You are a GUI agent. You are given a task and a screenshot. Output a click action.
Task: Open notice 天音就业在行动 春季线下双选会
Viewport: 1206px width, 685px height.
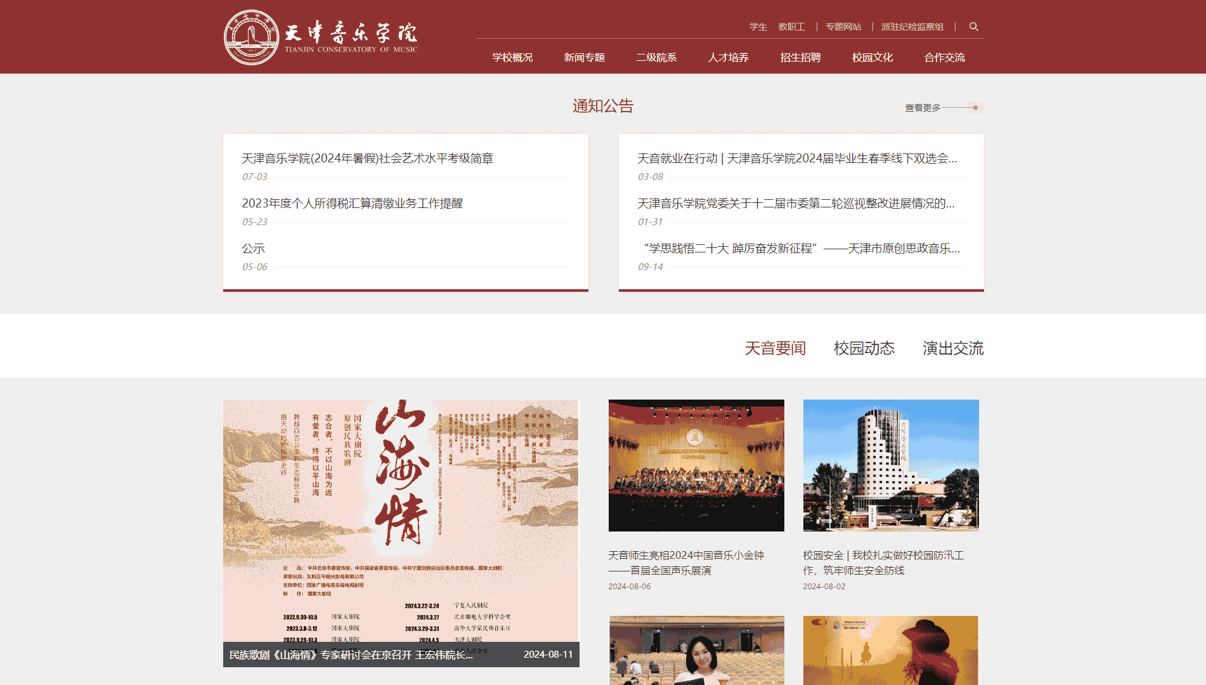coord(798,159)
